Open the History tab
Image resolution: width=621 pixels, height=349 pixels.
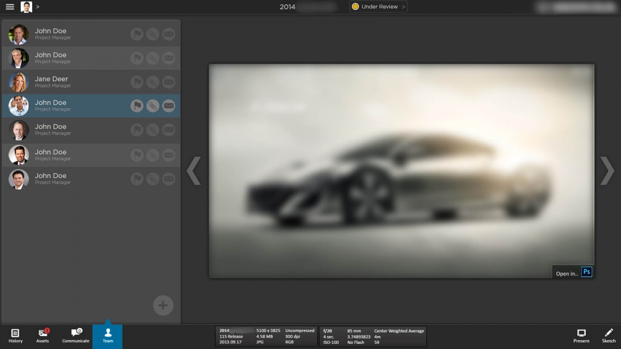[16, 335]
